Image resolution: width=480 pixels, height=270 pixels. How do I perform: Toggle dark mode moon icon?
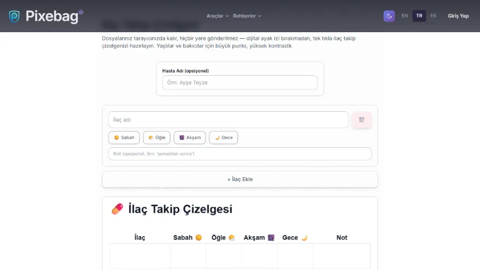point(389,16)
